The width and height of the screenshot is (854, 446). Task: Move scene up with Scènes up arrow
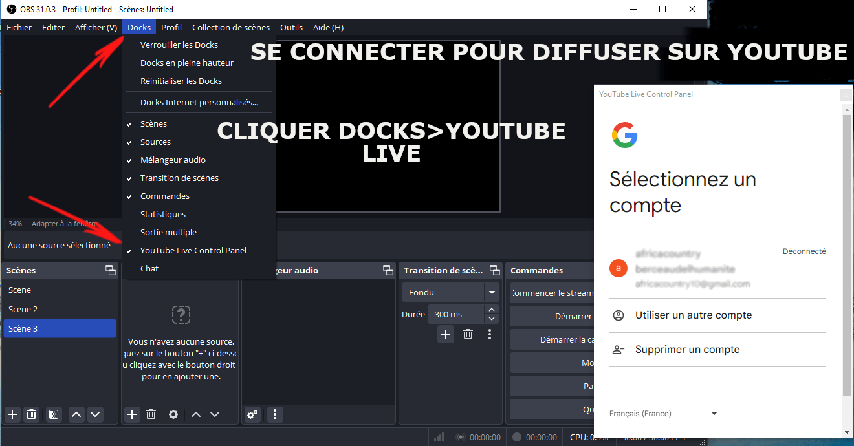pos(76,414)
